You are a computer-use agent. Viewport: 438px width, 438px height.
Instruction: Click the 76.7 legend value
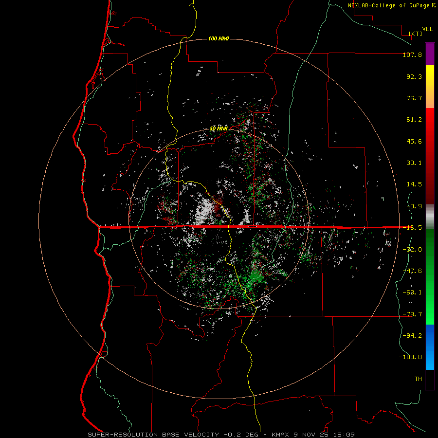pos(414,98)
